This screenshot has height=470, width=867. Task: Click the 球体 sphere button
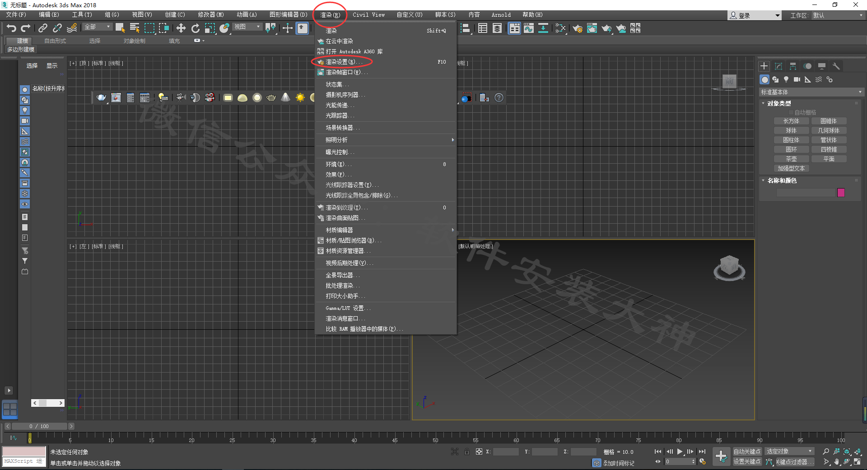coord(791,130)
